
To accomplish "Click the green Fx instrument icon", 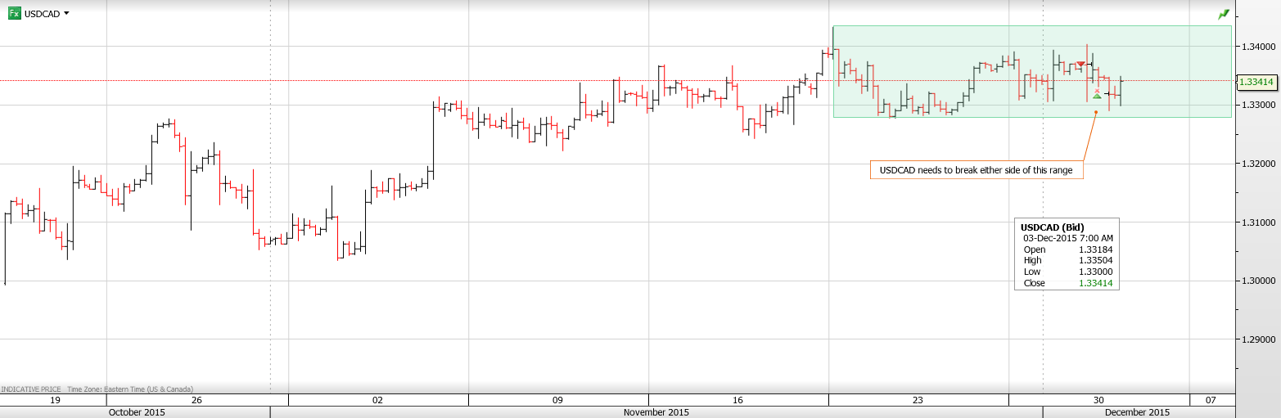I will coord(14,14).
